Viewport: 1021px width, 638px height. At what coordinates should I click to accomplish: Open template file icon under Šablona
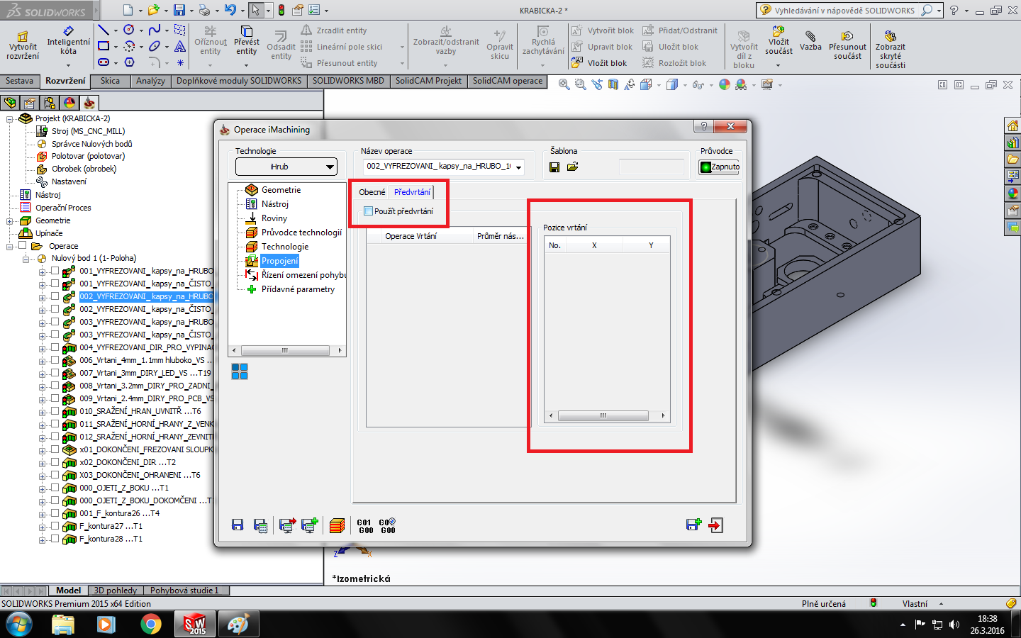(x=572, y=167)
